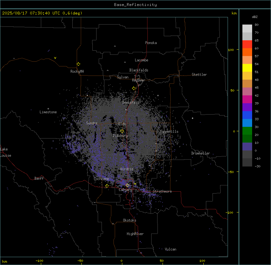Image resolution: width=271 pixels, height=265 pixels.
Task: Click the yellow diamond marker south of RedDeer
Action: click(x=134, y=88)
